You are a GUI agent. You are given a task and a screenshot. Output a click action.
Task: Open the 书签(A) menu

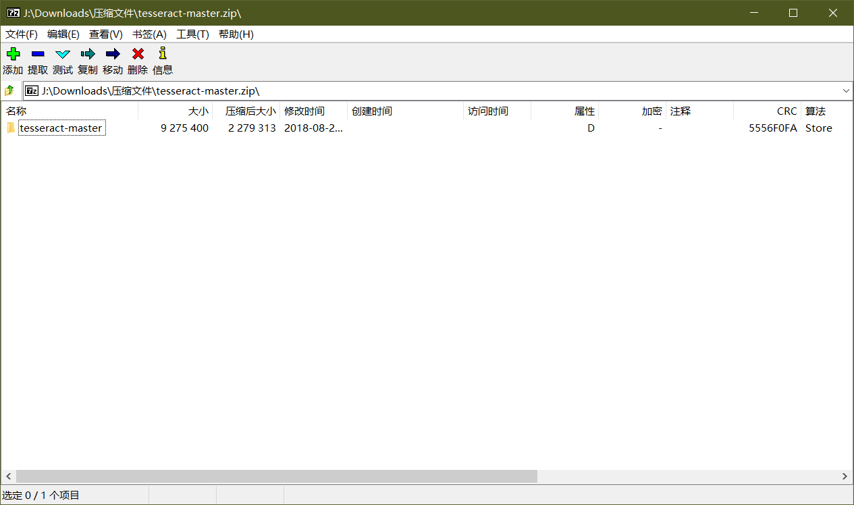point(149,34)
